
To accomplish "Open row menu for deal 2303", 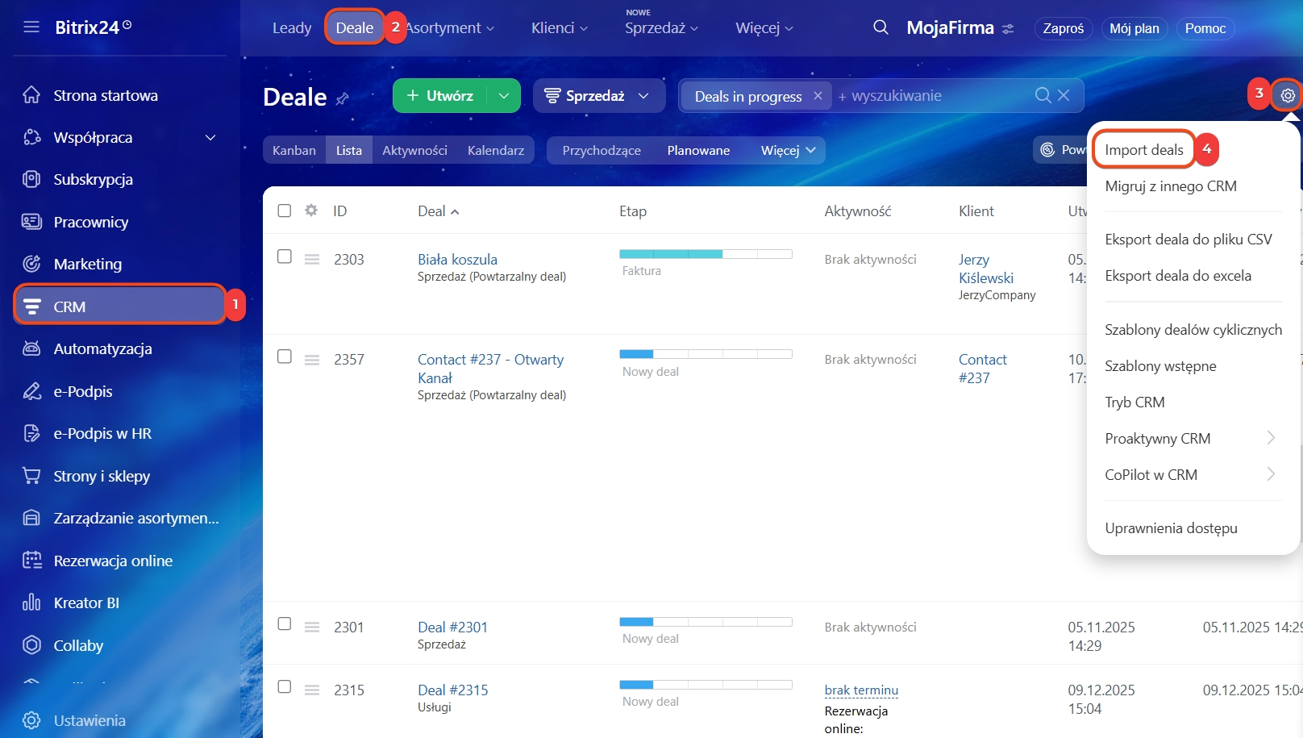I will 312,259.
